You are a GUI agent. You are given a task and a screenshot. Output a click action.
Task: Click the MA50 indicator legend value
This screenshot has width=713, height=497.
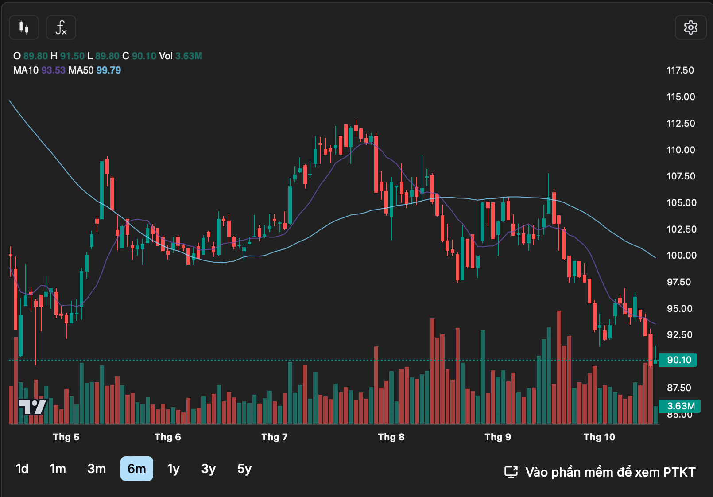click(108, 70)
